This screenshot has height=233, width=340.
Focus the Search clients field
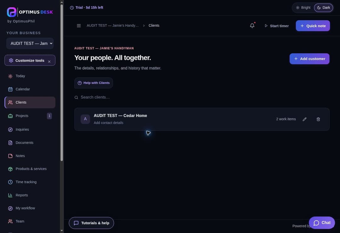tap(202, 97)
